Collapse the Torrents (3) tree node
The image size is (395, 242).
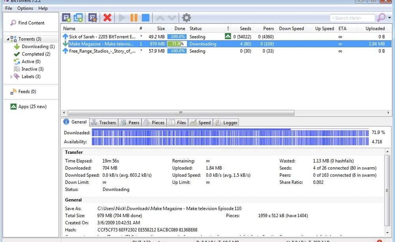[8, 39]
